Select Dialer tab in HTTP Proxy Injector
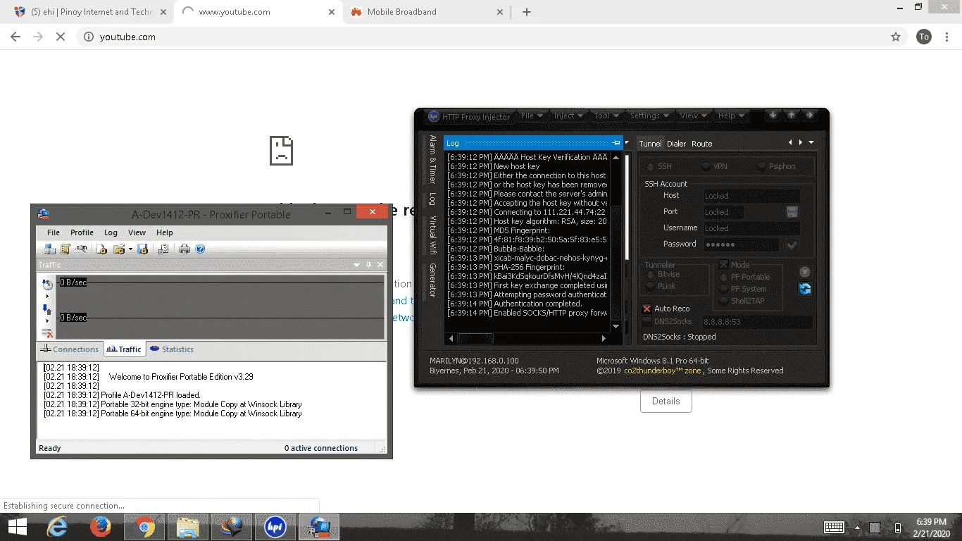The height and width of the screenshot is (541, 962). point(676,144)
